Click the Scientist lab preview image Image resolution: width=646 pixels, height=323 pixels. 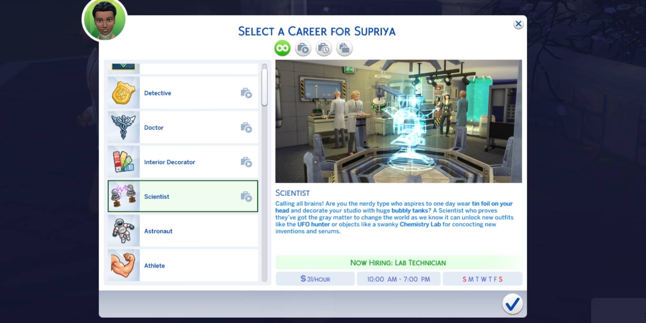[398, 121]
